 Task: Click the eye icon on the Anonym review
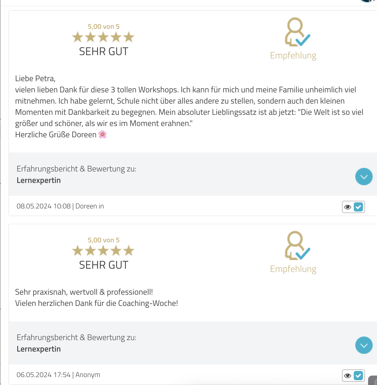[x=348, y=376]
